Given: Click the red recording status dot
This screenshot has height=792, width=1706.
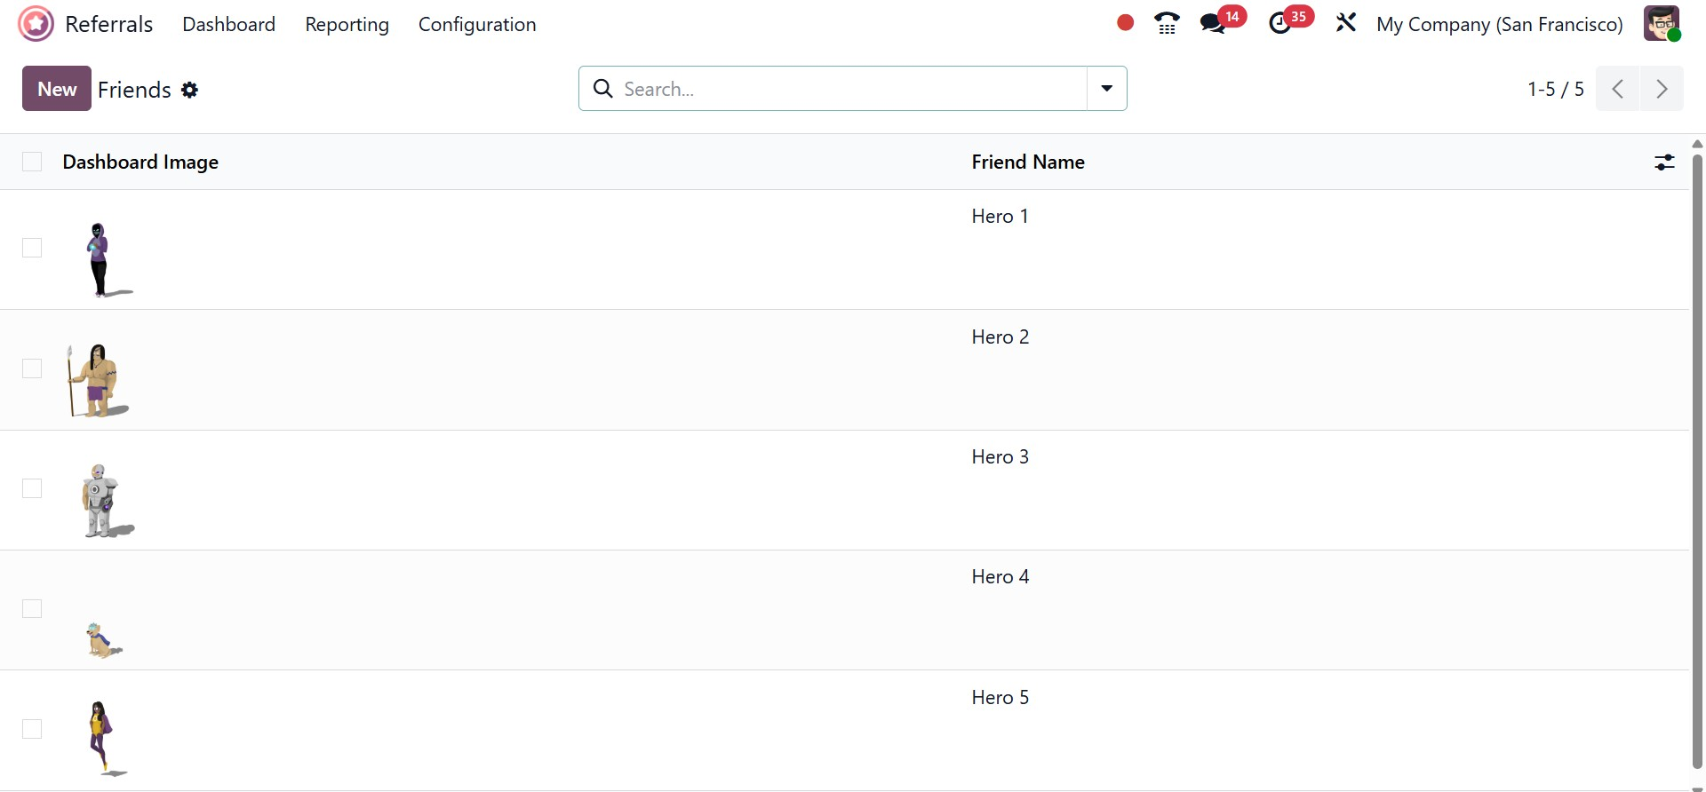Looking at the screenshot, I should [1125, 23].
